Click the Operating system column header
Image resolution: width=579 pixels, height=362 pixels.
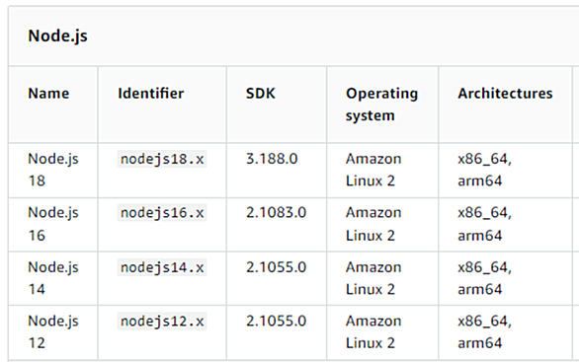(381, 105)
